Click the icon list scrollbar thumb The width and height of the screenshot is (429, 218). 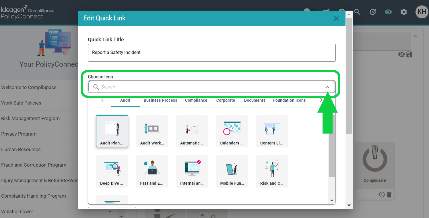[332, 146]
